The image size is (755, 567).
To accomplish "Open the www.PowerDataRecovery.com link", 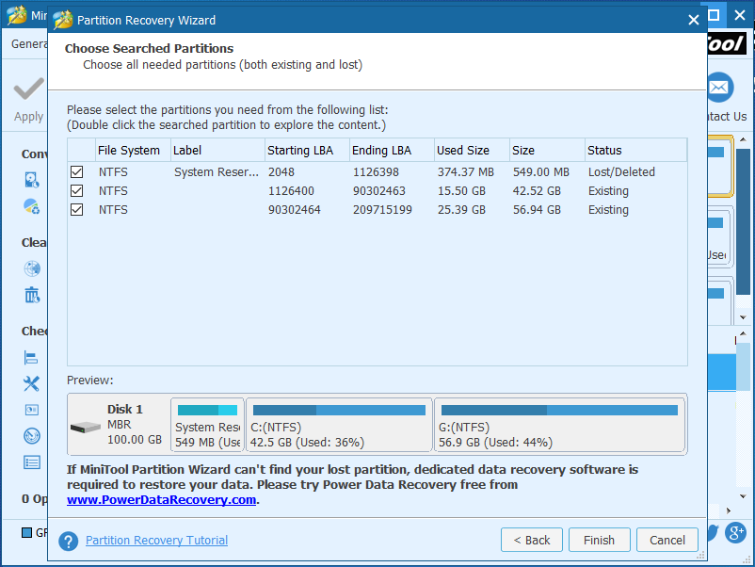I will (x=161, y=499).
